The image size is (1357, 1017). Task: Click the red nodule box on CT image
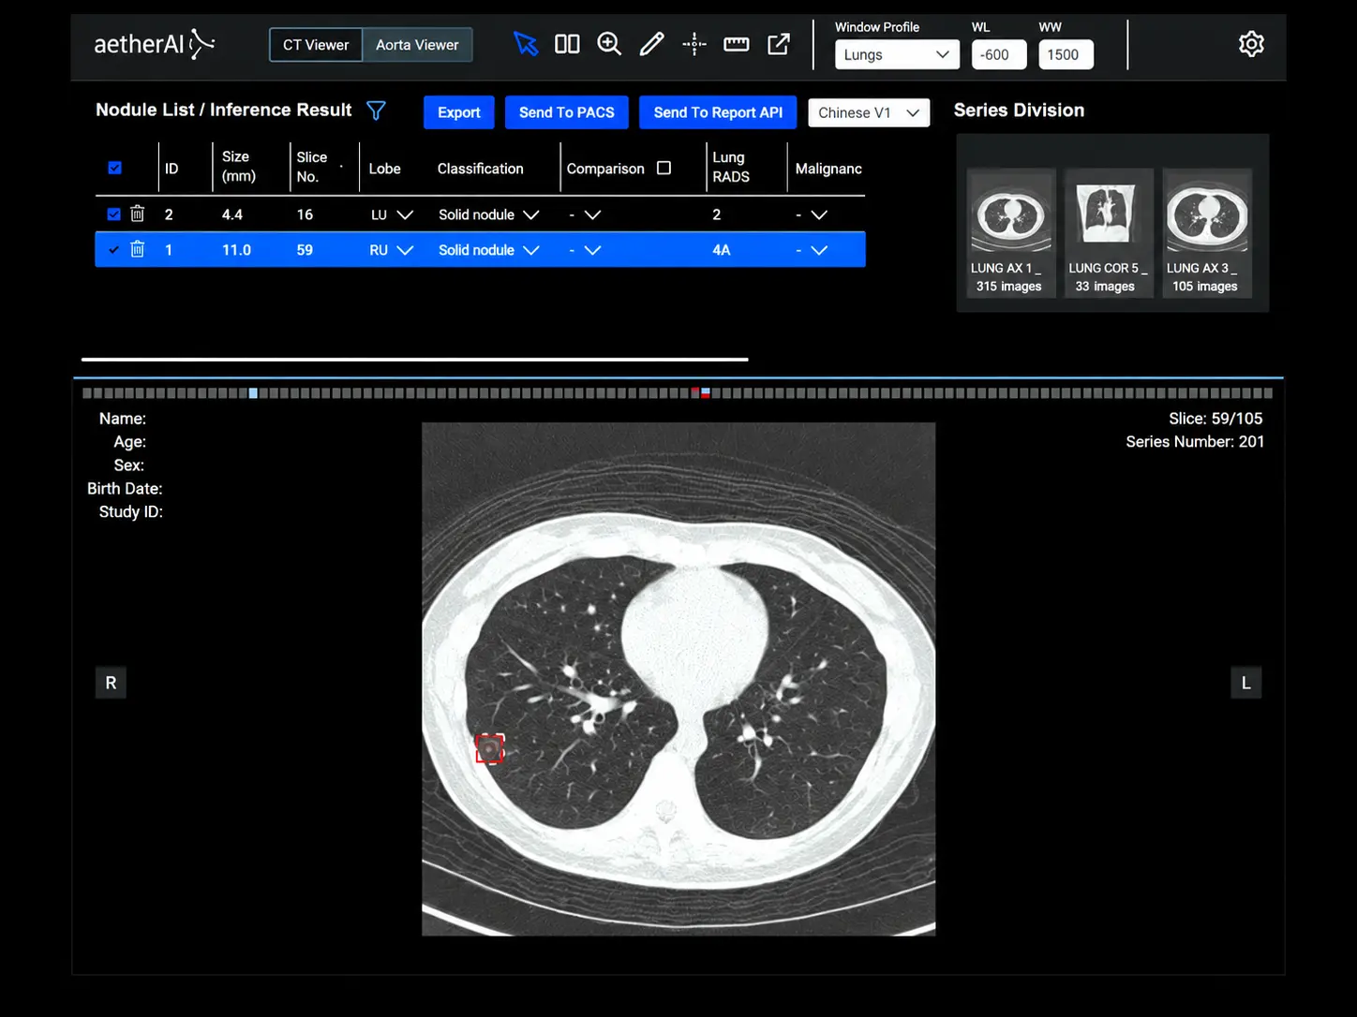coord(489,748)
